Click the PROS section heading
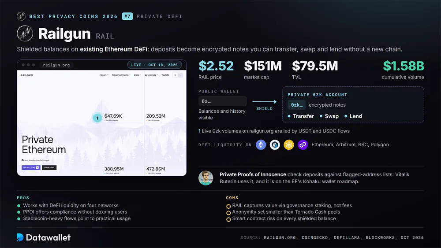This screenshot has height=248, width=441. point(23,198)
